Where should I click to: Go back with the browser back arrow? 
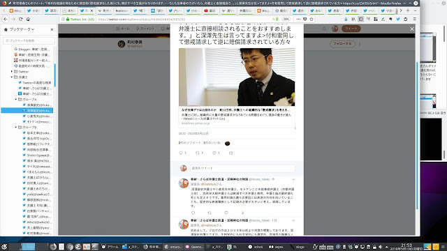[x=6, y=19]
